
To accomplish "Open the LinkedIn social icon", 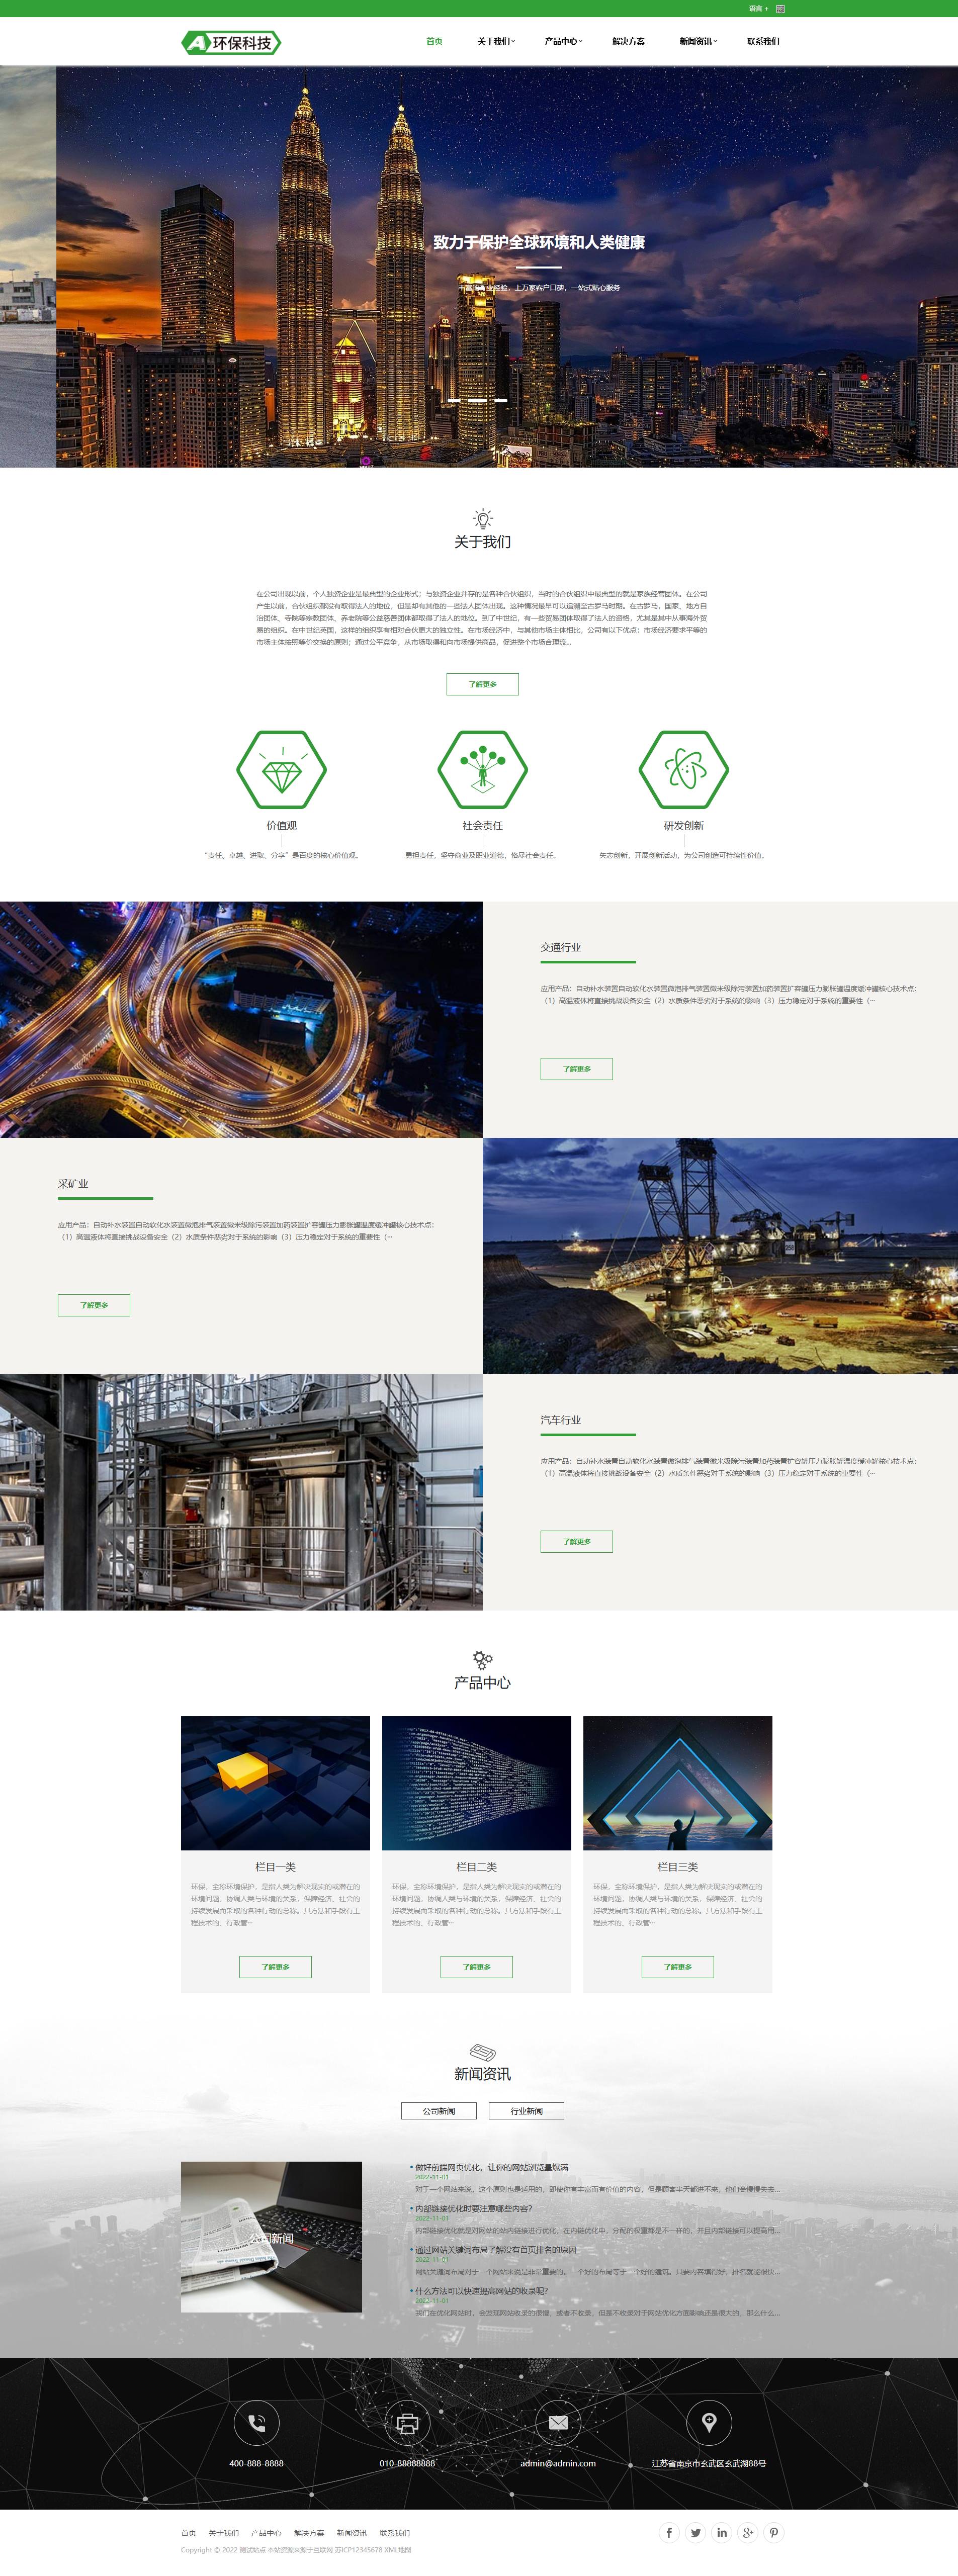I will 721,2532.
